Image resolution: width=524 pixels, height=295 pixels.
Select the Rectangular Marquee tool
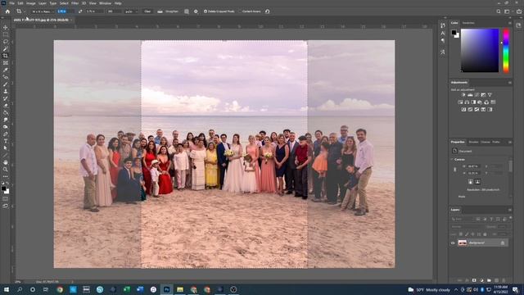pos(6,34)
